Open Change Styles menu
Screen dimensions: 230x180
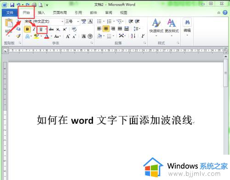coord(172,27)
